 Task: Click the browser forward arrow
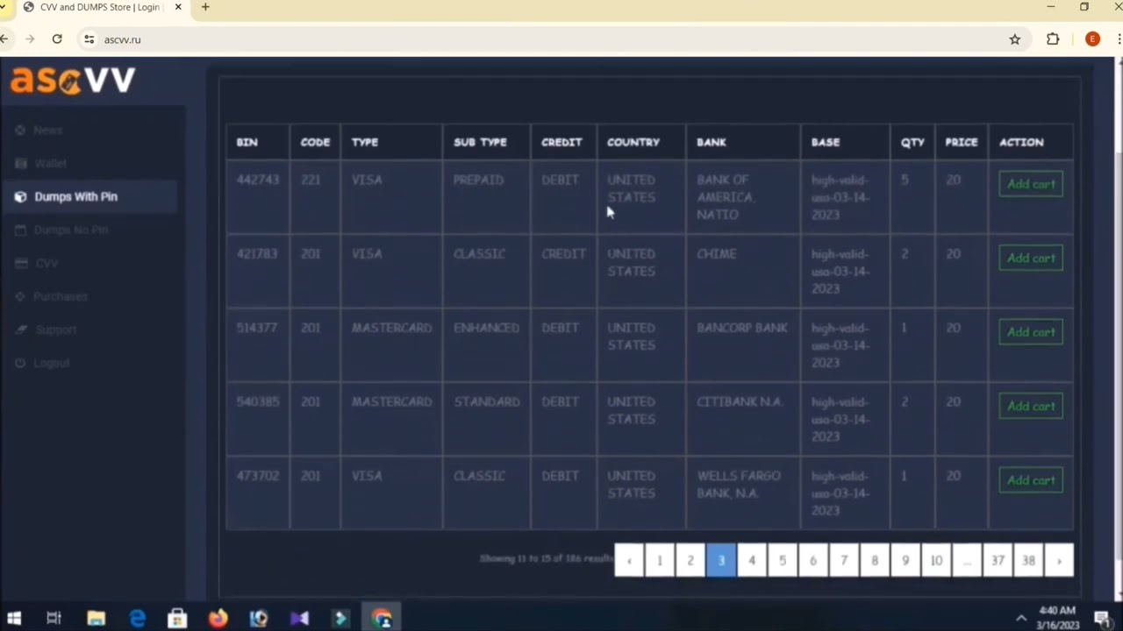31,39
